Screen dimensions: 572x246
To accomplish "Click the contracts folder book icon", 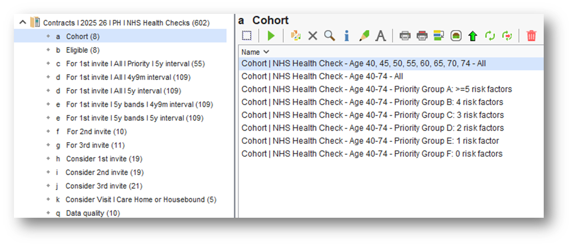I will (x=35, y=23).
